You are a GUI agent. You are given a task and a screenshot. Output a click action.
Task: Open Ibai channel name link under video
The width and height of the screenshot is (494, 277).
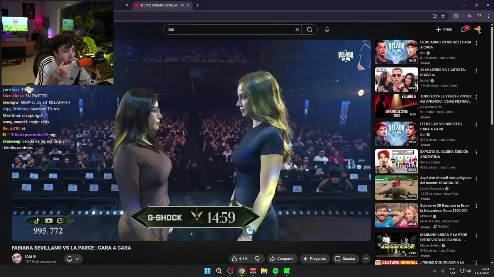pyautogui.click(x=29, y=256)
